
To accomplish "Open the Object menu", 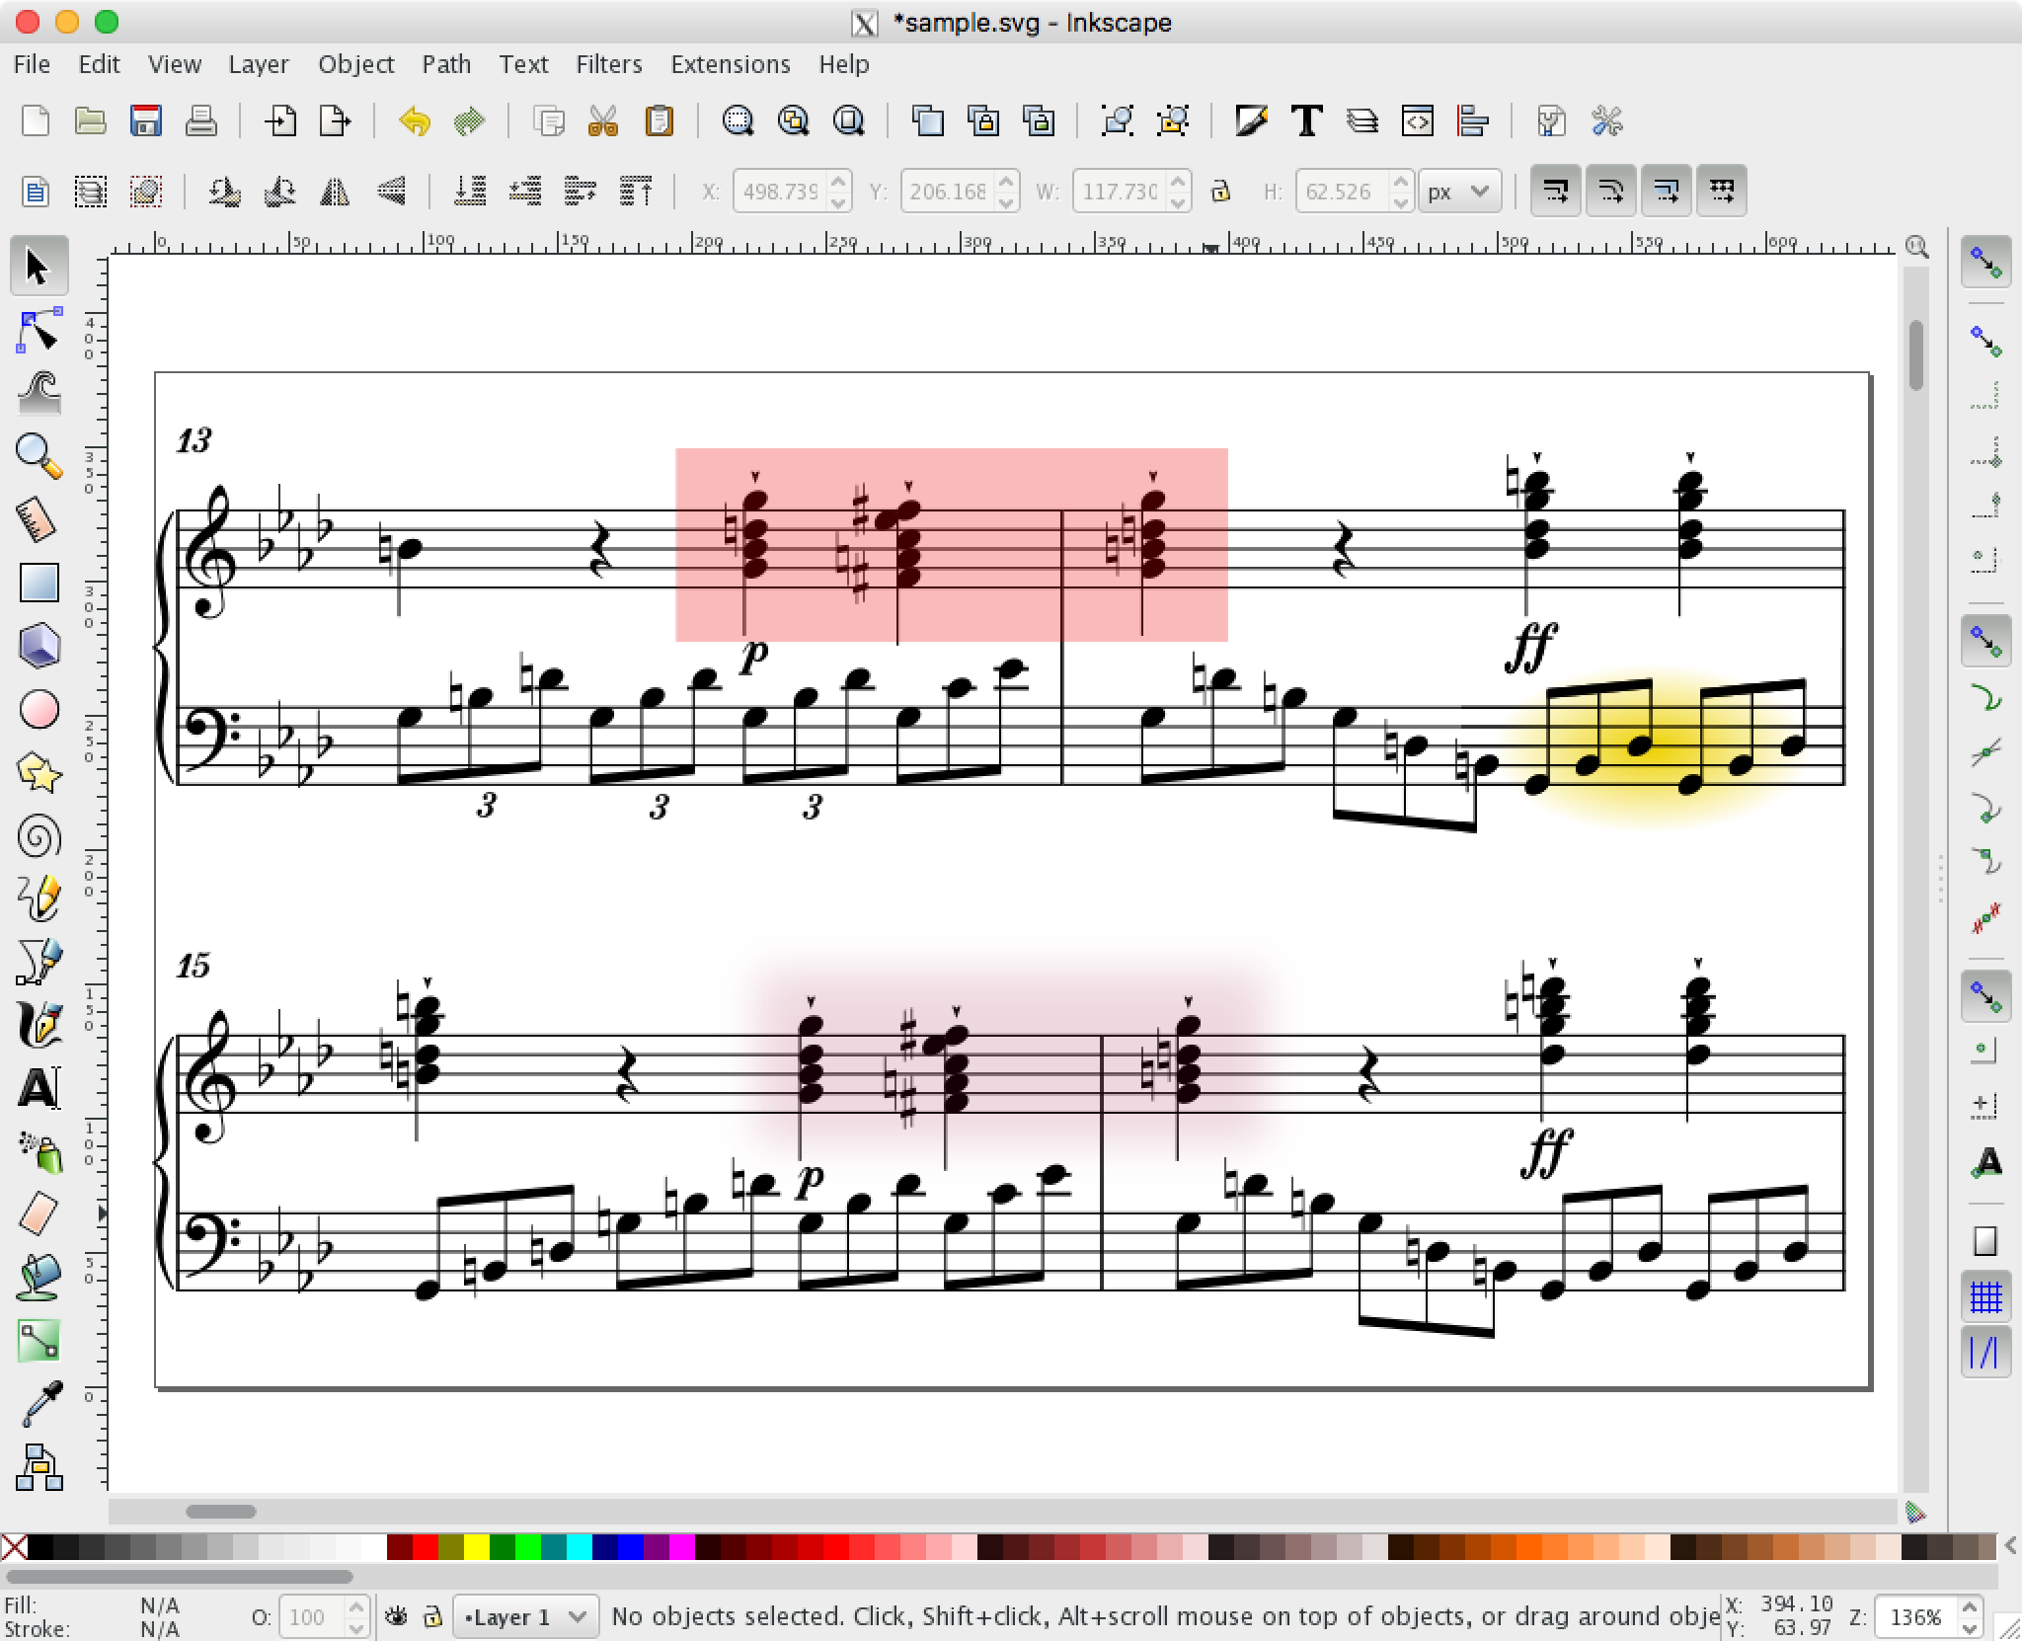I will 356,64.
